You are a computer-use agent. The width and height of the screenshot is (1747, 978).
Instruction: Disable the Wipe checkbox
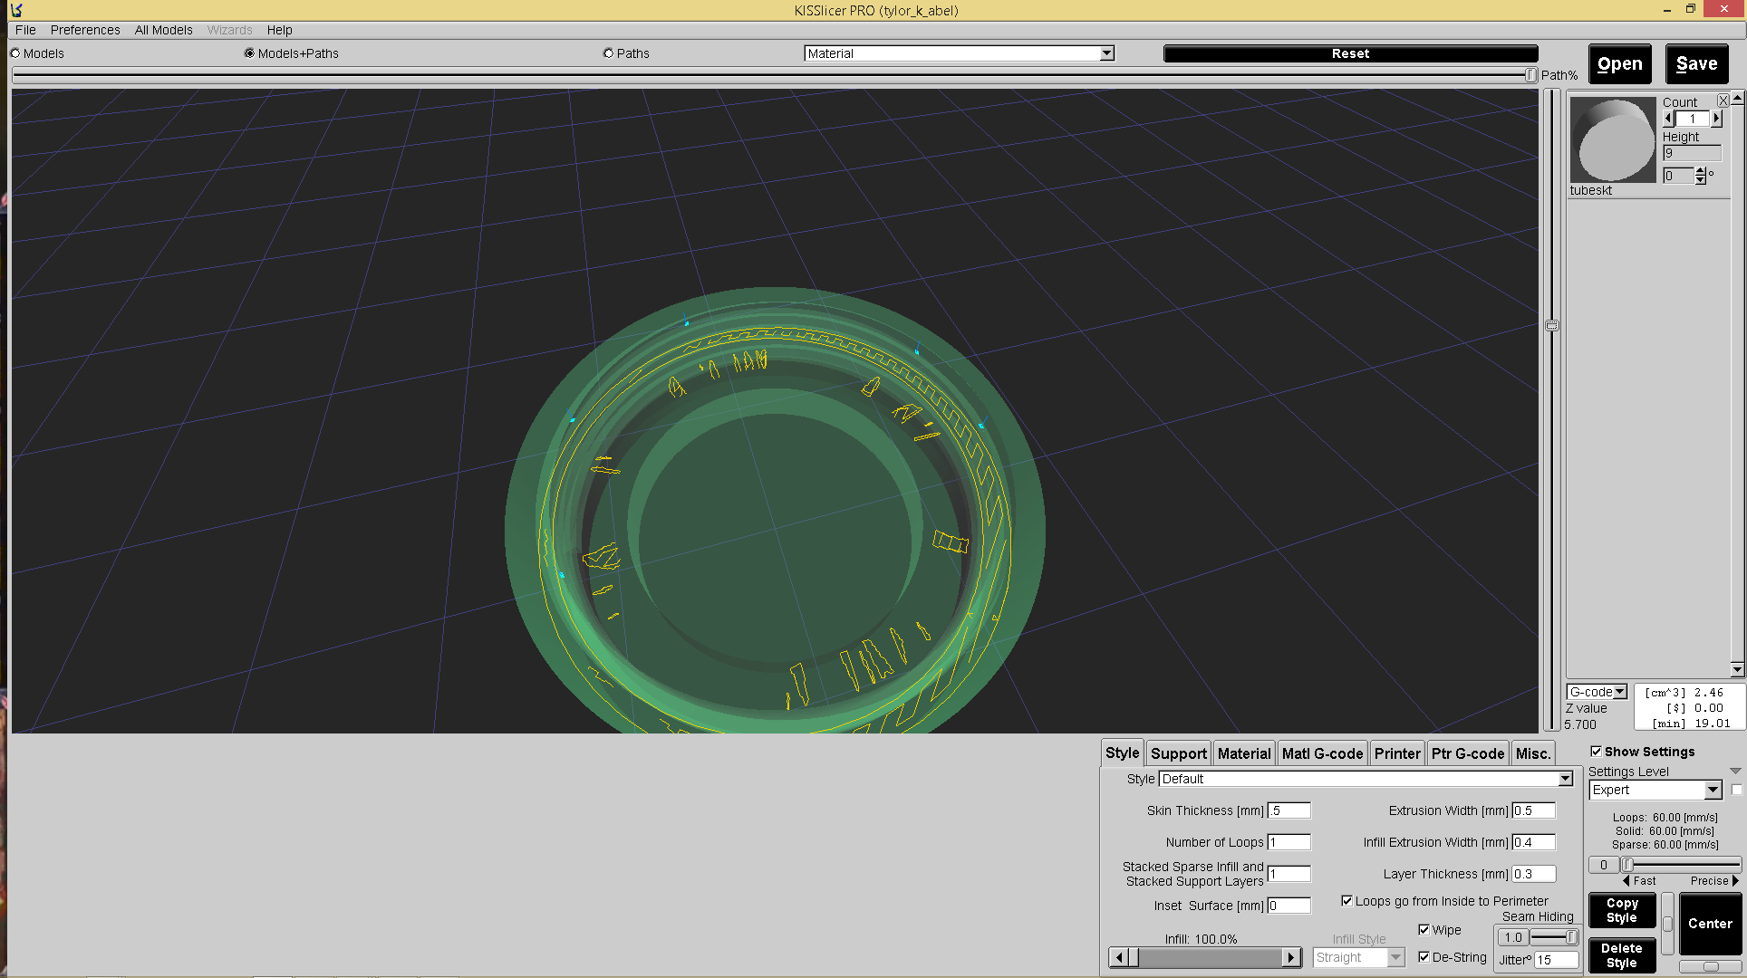[1424, 930]
